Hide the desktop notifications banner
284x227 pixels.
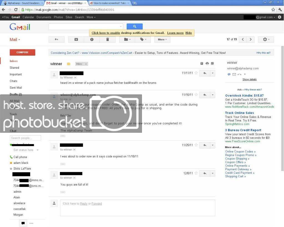[189, 33]
